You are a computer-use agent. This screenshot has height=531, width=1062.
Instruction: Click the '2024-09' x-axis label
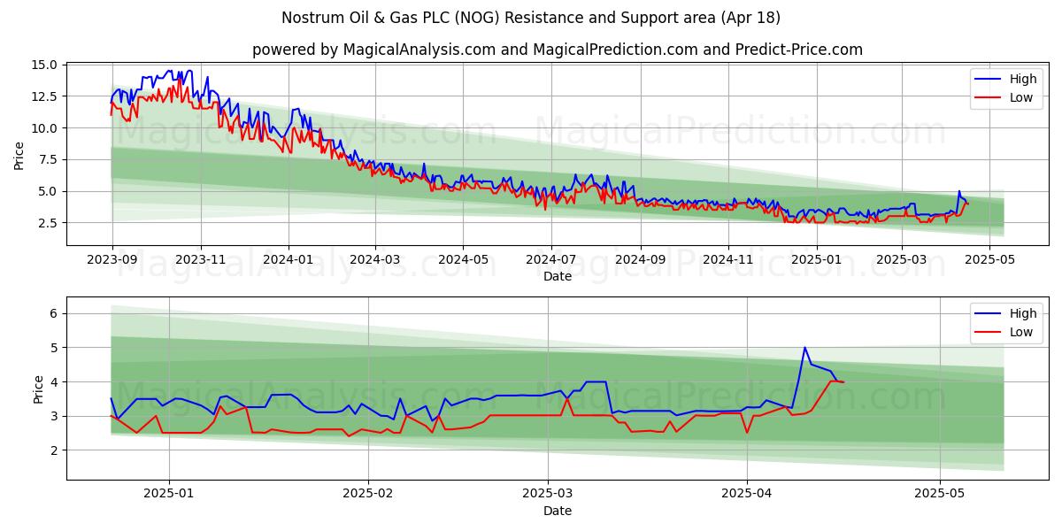(641, 259)
